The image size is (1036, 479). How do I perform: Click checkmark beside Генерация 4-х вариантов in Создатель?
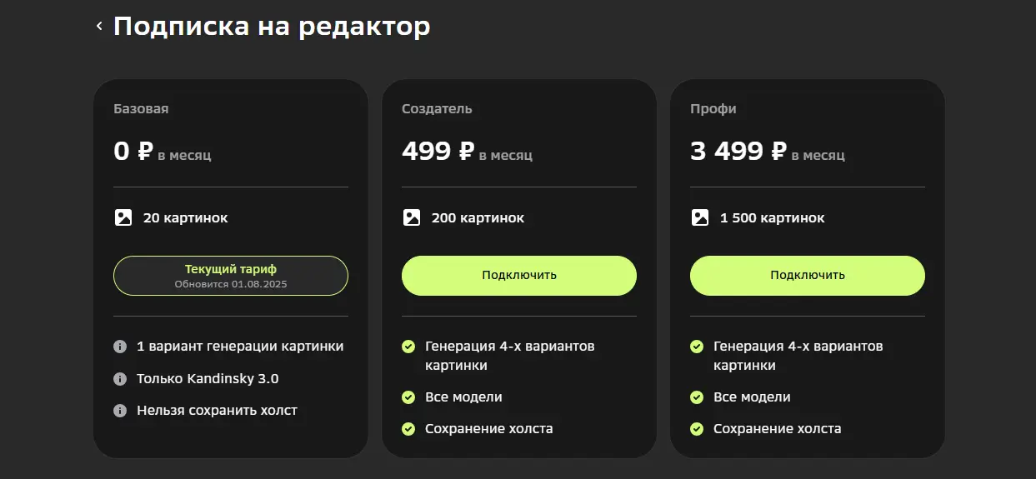point(408,346)
